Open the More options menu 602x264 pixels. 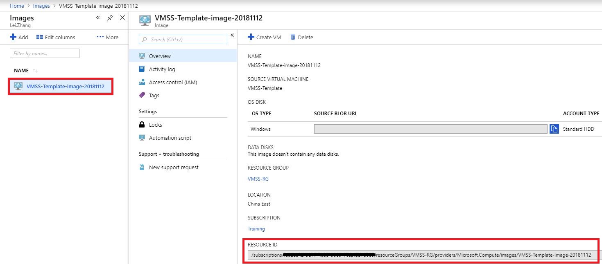click(107, 37)
